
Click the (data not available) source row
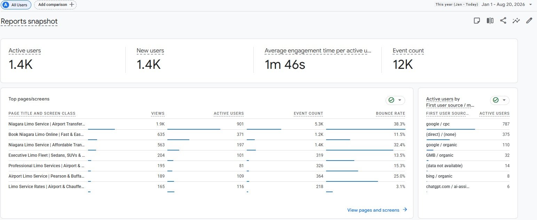tap(468, 166)
